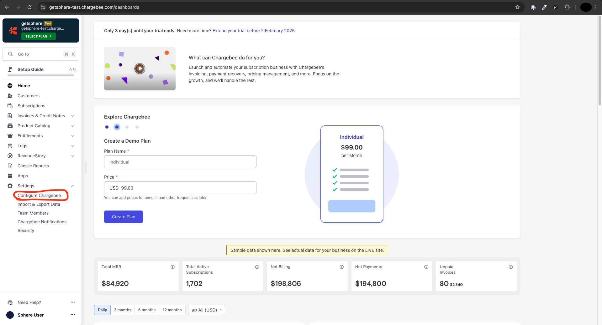This screenshot has height=325, width=602.
Task: Click the Plan Name input field
Action: pos(180,162)
